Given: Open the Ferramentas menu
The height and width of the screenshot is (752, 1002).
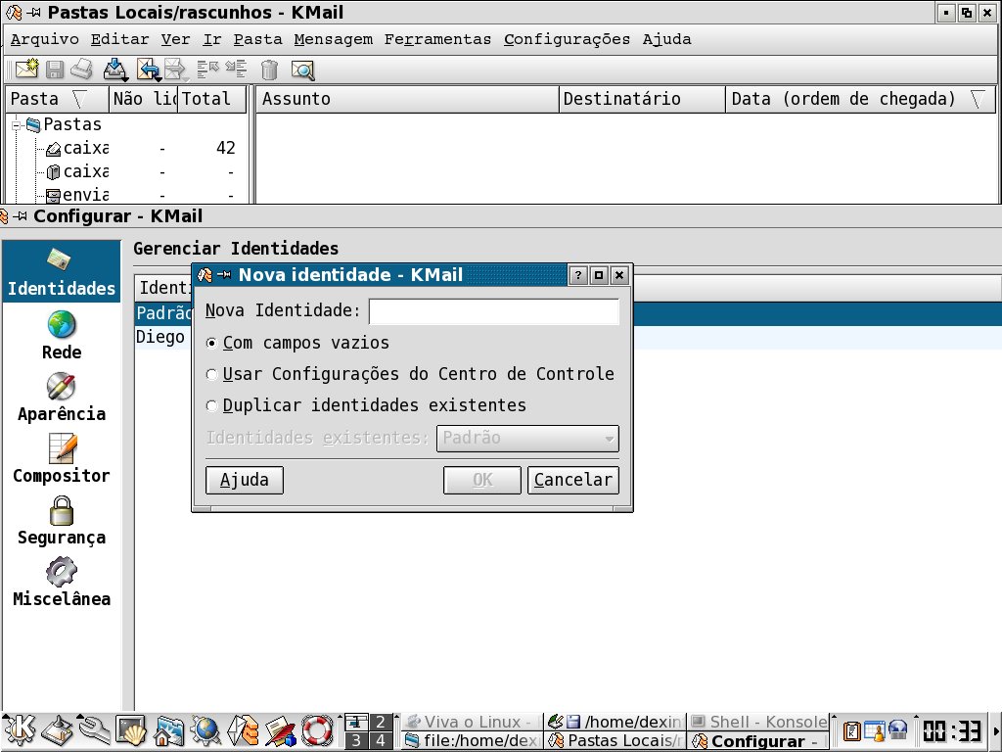Looking at the screenshot, I should [437, 40].
